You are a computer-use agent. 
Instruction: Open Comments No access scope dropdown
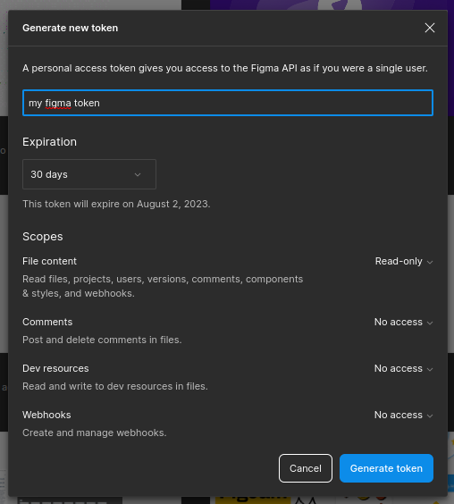coord(404,322)
